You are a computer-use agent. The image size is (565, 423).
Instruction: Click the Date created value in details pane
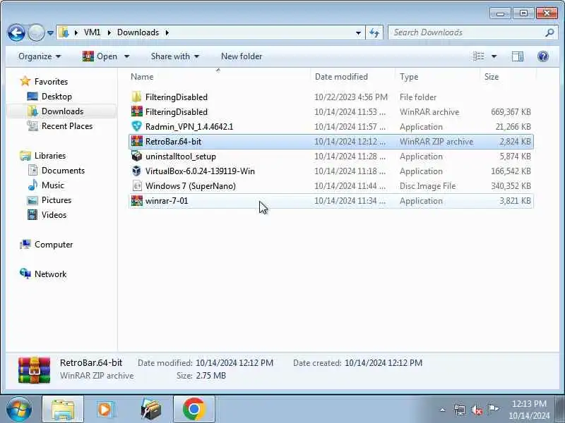click(x=383, y=363)
